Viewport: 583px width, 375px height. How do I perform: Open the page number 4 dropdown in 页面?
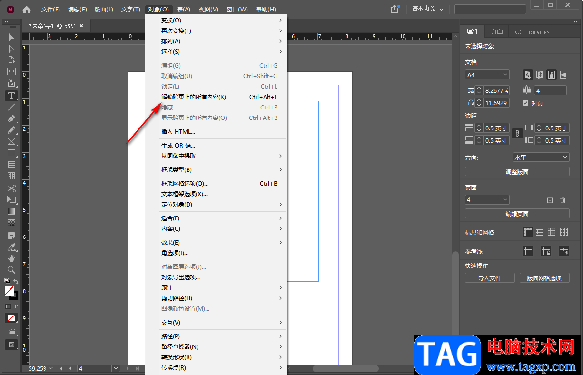pos(505,200)
